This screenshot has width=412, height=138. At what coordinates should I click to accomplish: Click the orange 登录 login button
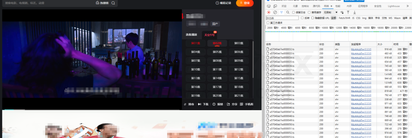tap(245, 3)
